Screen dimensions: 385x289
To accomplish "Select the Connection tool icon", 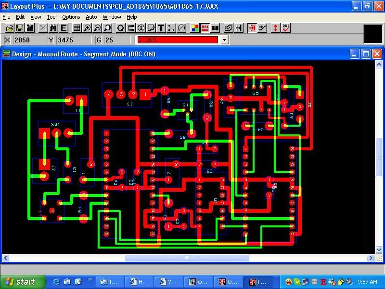I will pos(171,28).
